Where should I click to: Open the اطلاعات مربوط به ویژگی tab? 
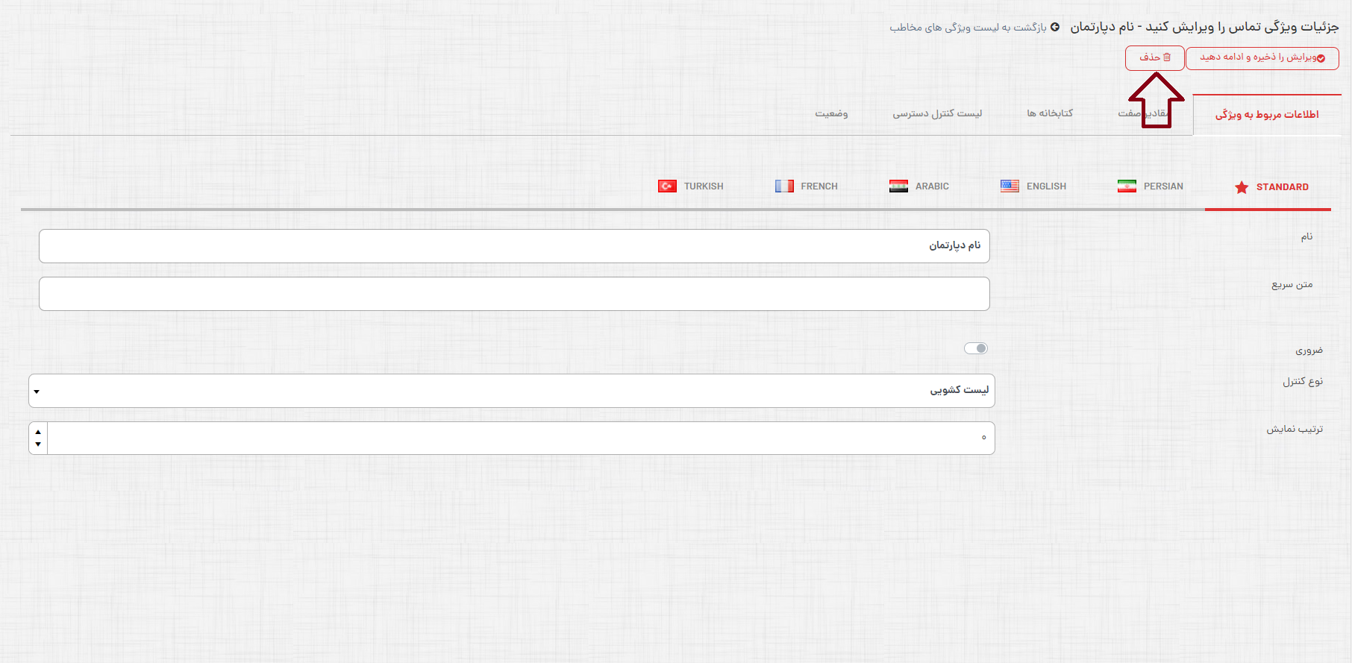tap(1266, 114)
